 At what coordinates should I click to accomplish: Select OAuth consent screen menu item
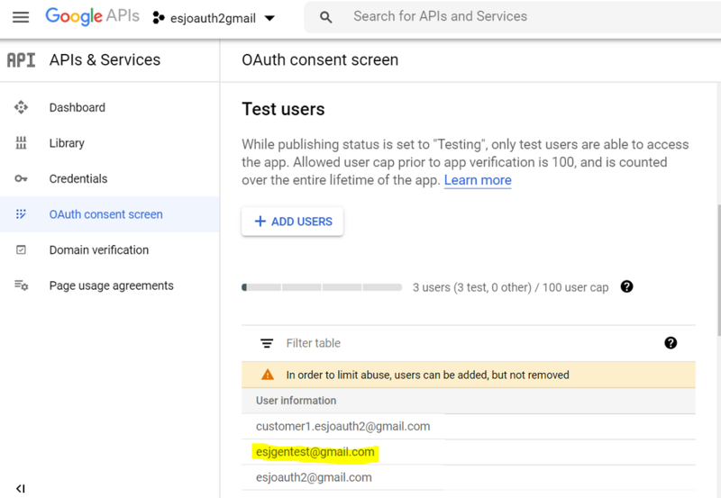(x=109, y=214)
